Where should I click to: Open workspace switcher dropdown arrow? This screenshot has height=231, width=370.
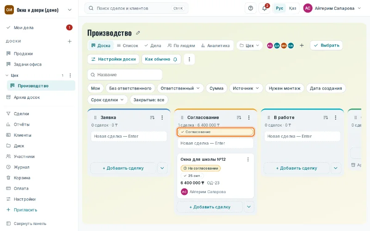click(x=70, y=10)
